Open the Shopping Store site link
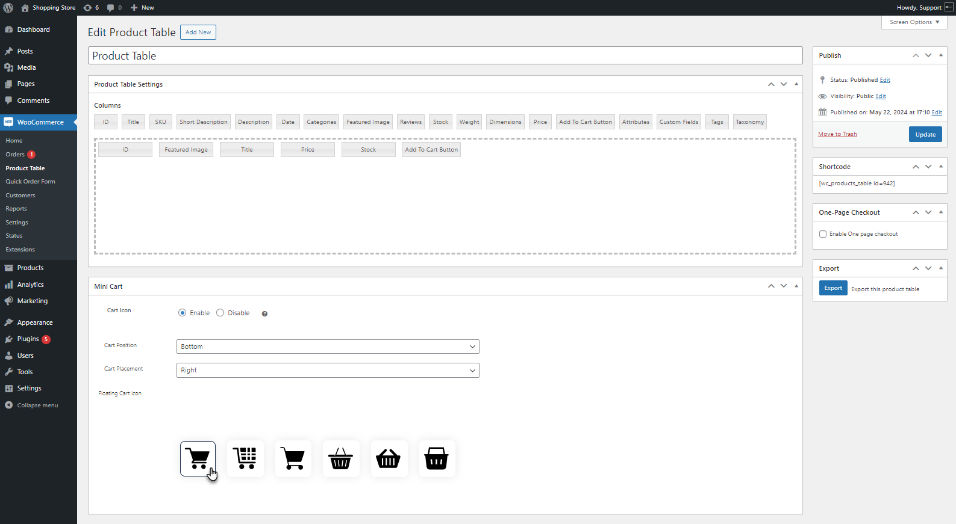This screenshot has width=956, height=524. click(x=48, y=8)
